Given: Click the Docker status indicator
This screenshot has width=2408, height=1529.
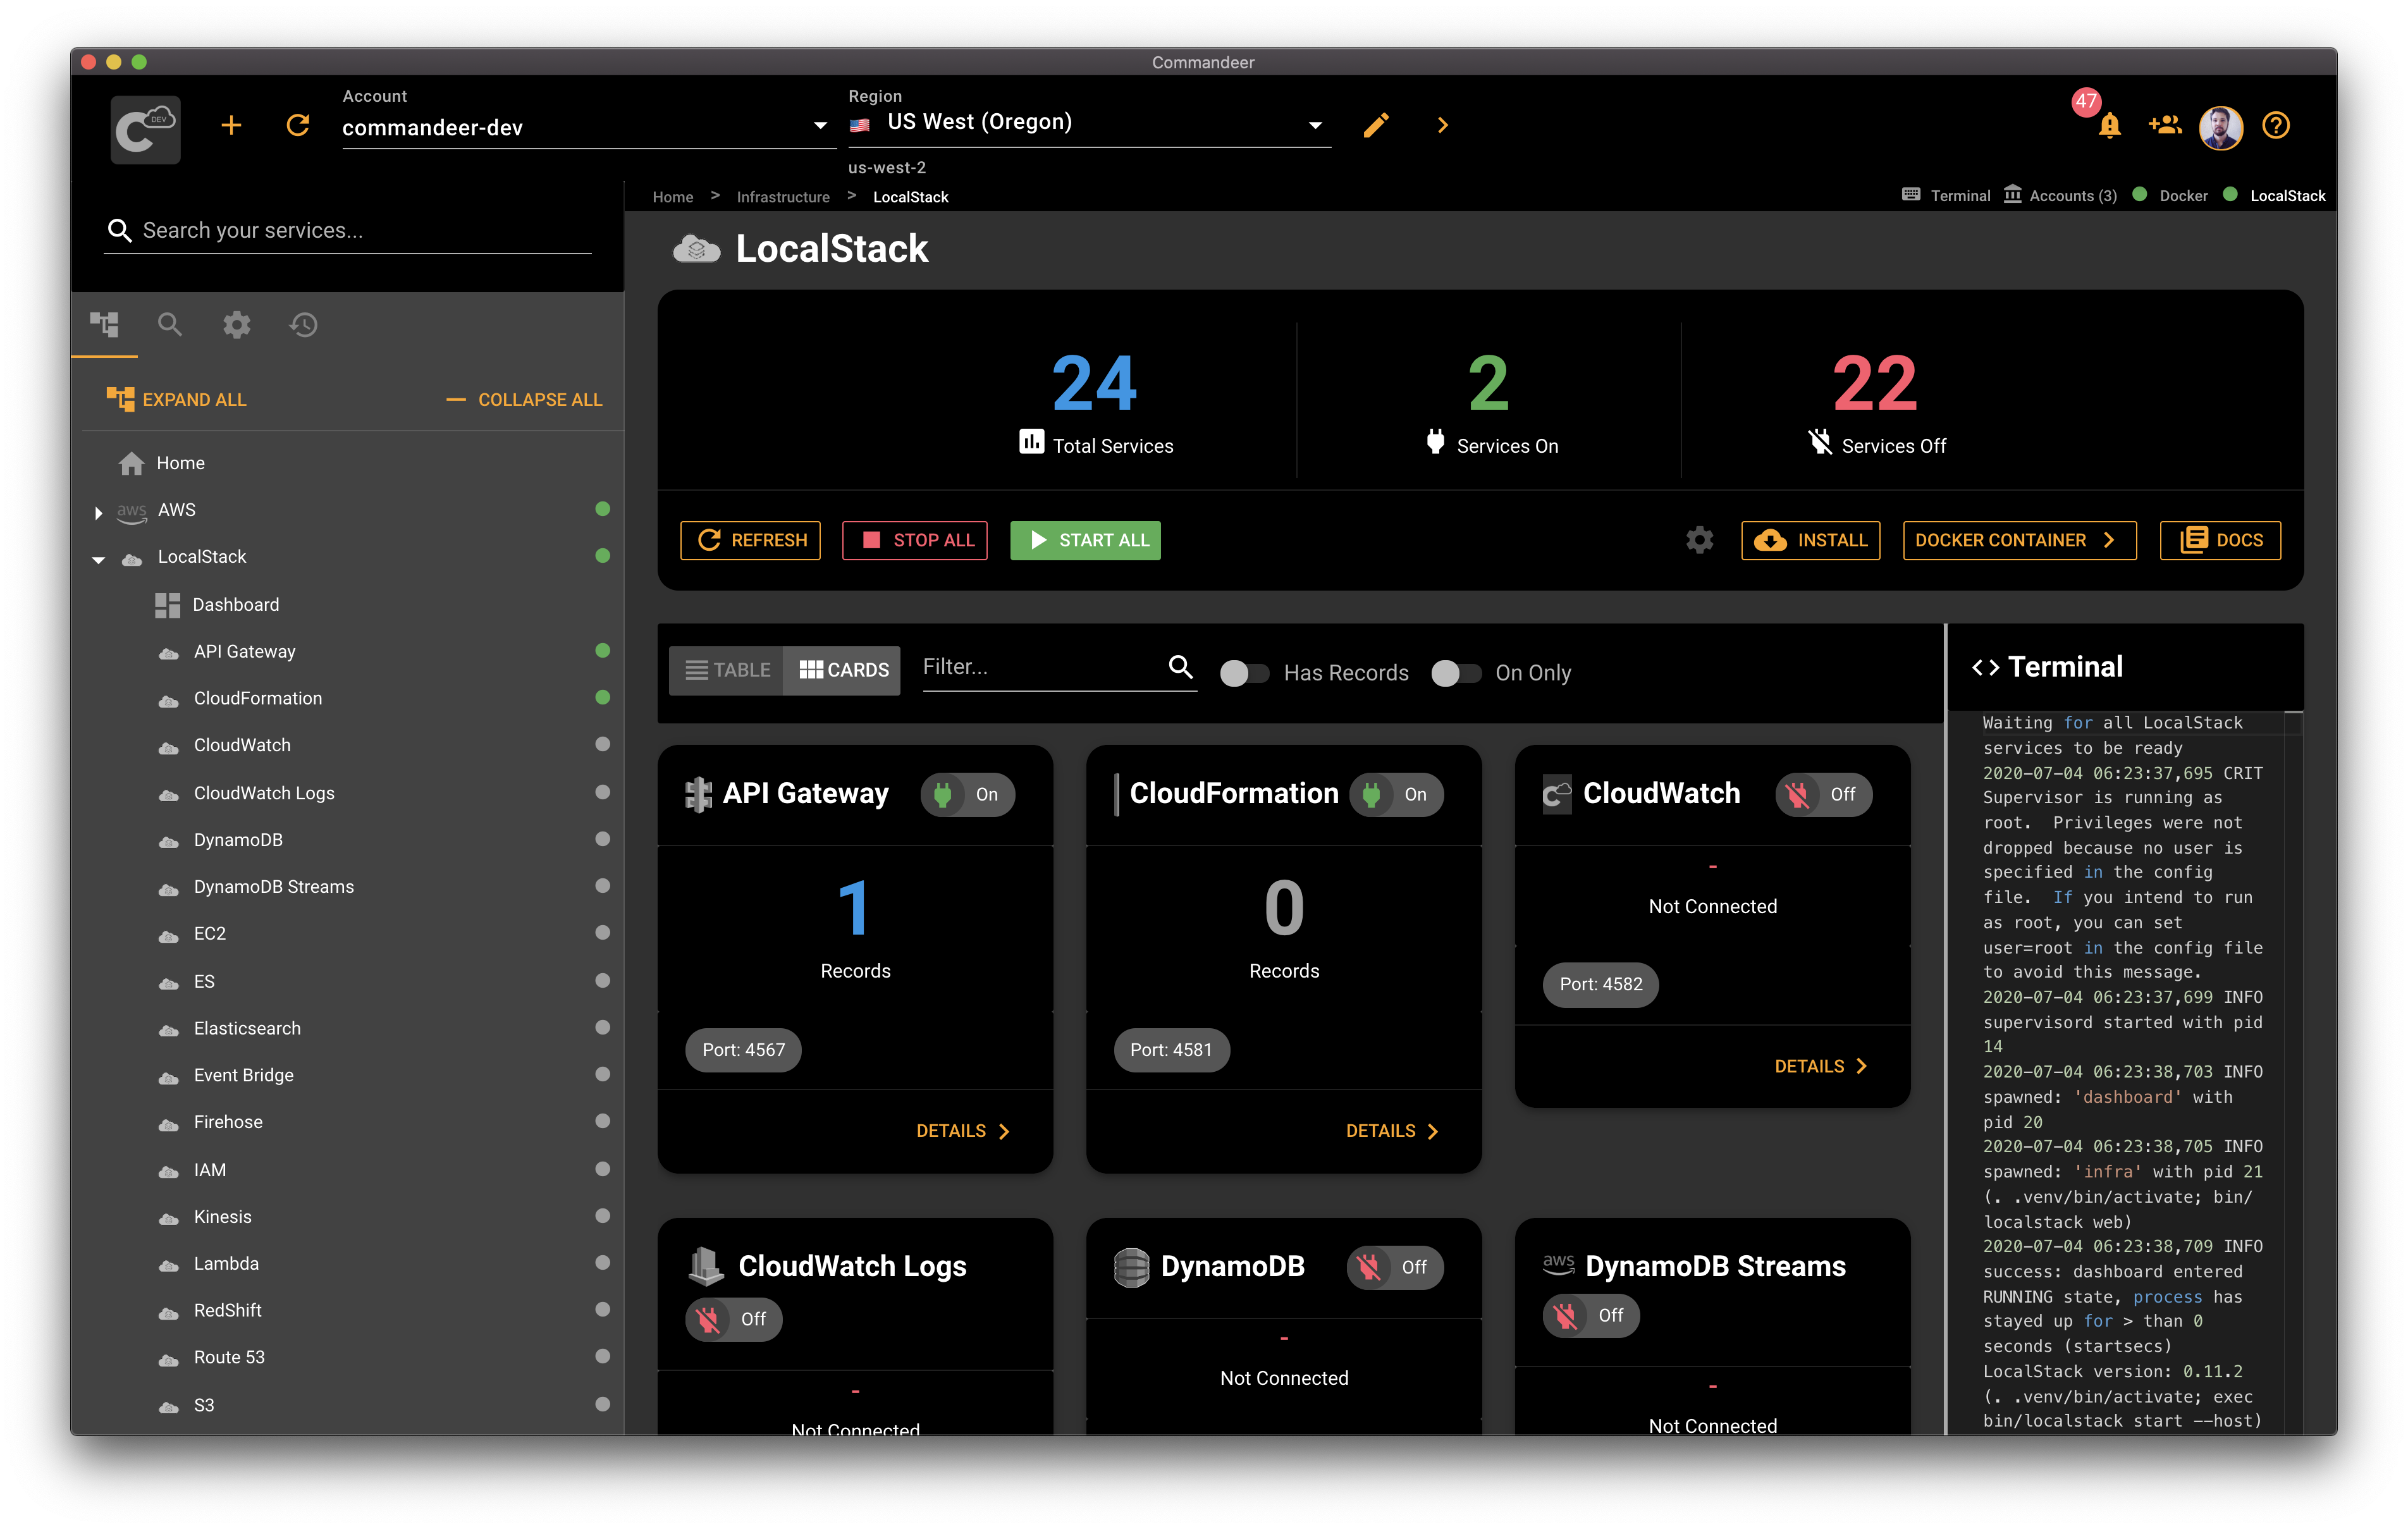Looking at the screenshot, I should [x=2170, y=195].
